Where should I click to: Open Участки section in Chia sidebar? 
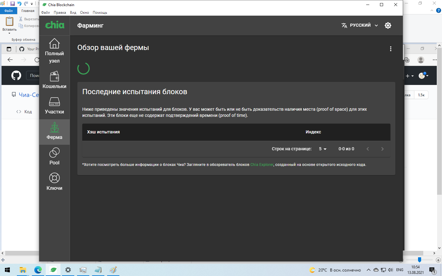pos(54,105)
